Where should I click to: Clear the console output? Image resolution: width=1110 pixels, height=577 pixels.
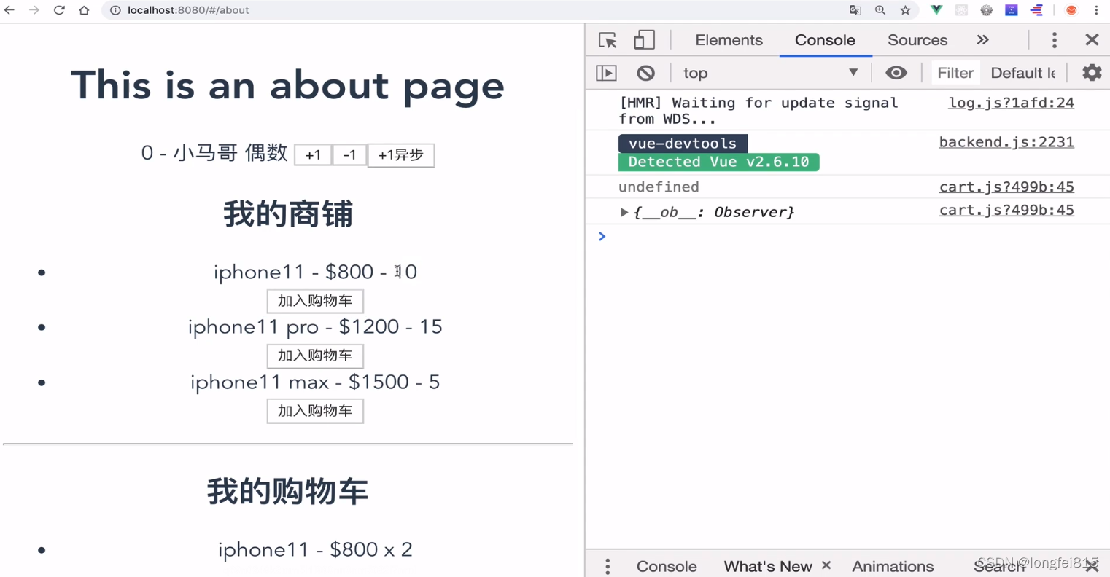click(645, 73)
